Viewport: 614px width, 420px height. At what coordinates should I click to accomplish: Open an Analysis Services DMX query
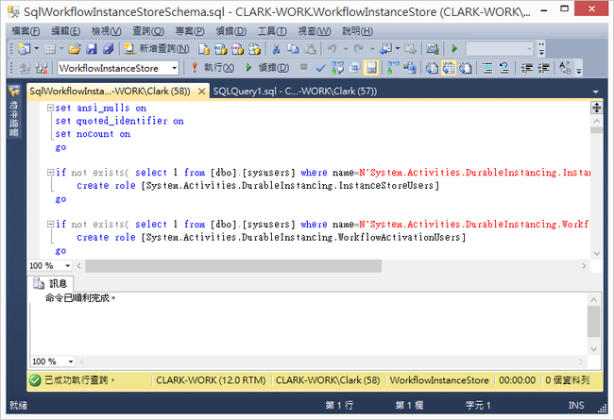pos(237,49)
